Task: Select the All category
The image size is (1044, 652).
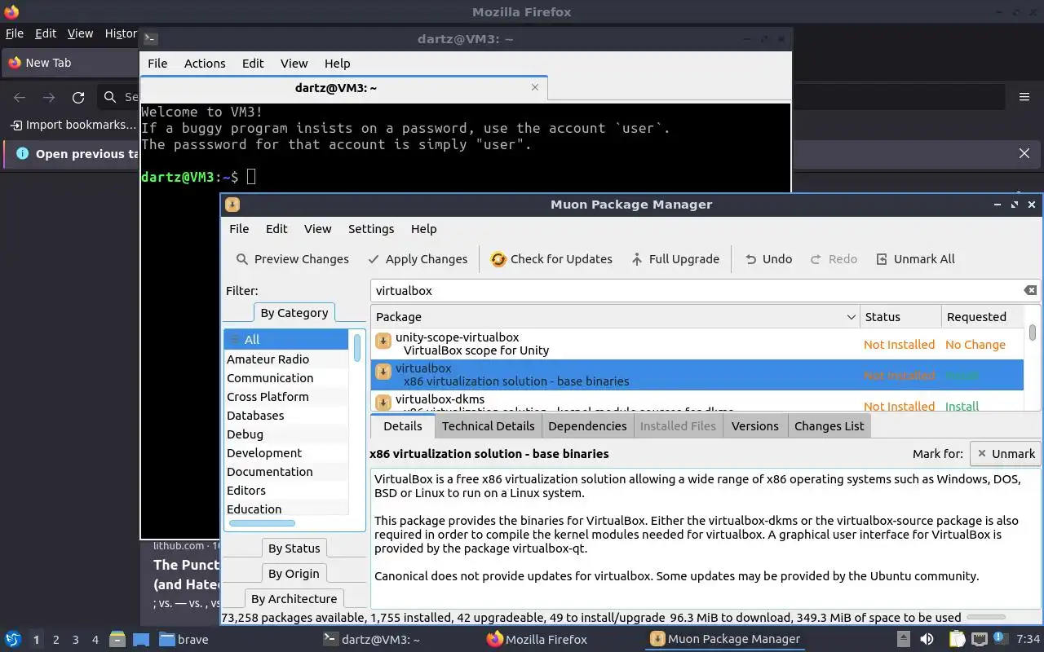Action: (286, 340)
